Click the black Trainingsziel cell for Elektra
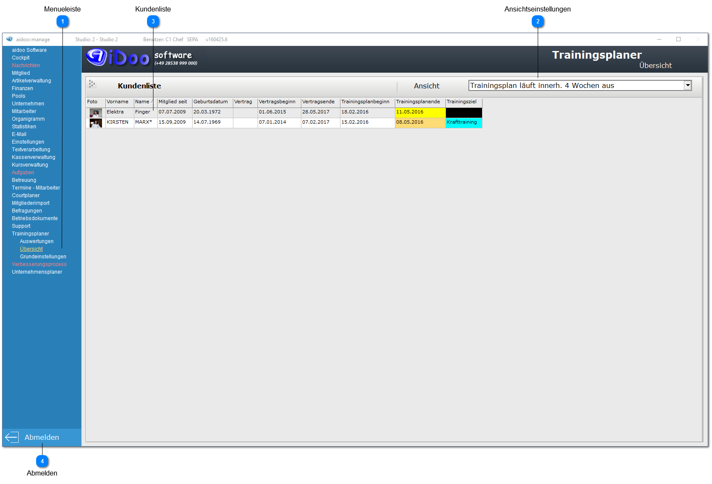 (x=464, y=112)
